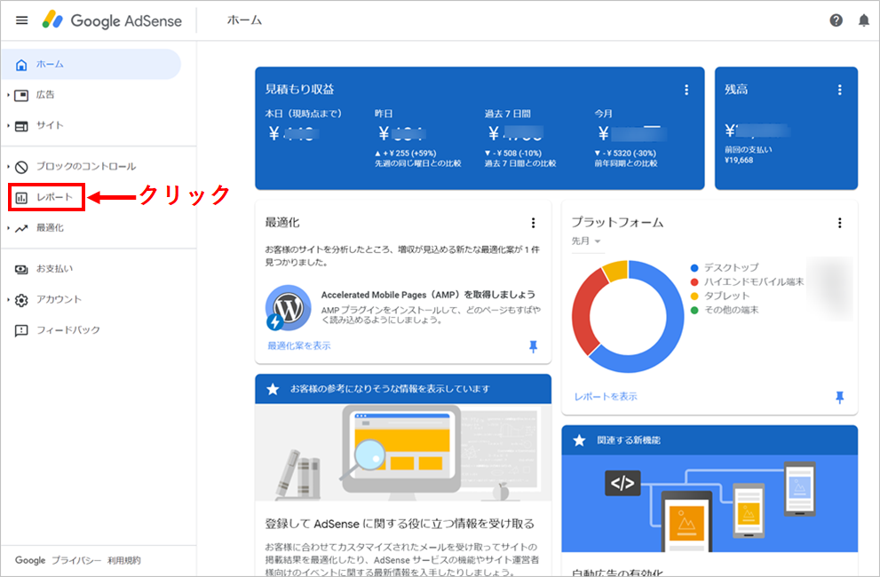Pin the 最適化 card

tap(533, 346)
